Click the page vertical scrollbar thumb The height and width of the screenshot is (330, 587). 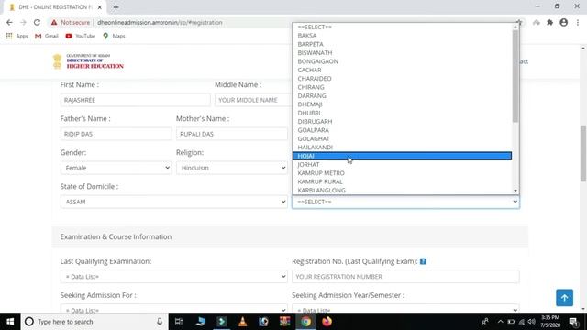coord(583,153)
